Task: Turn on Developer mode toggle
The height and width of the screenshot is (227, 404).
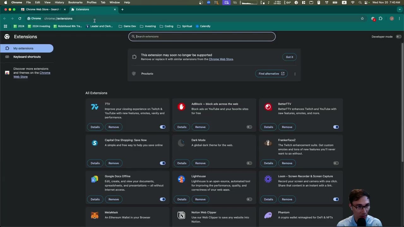Action: tap(399, 37)
